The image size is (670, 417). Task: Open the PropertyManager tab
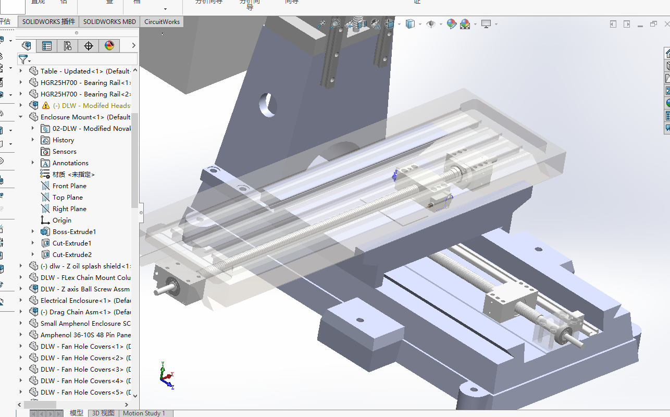(47, 46)
